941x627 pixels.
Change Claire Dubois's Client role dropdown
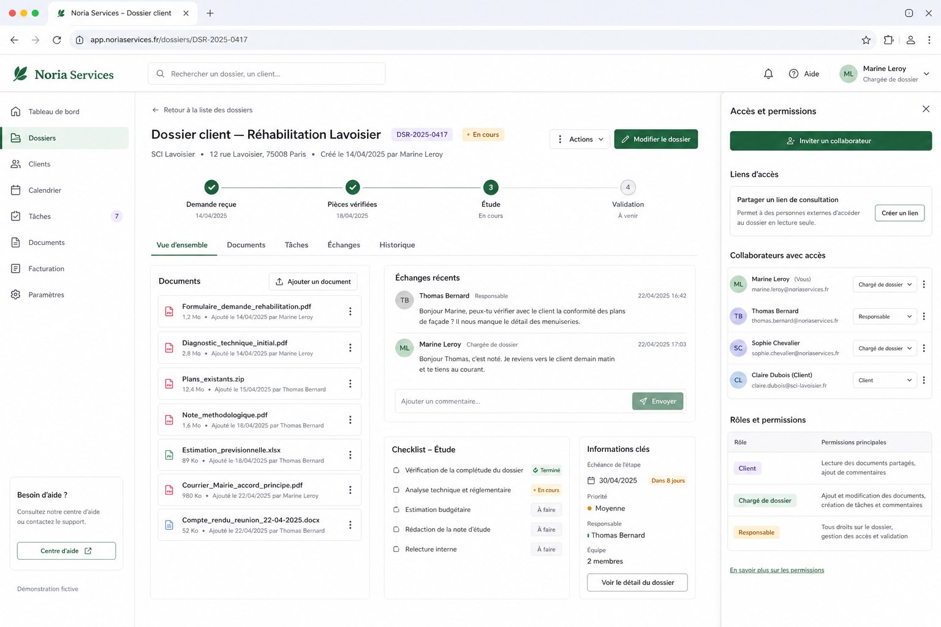click(885, 380)
